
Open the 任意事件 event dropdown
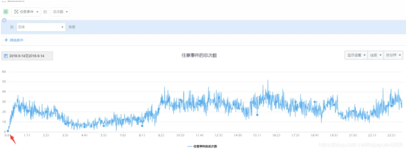[x=26, y=12]
